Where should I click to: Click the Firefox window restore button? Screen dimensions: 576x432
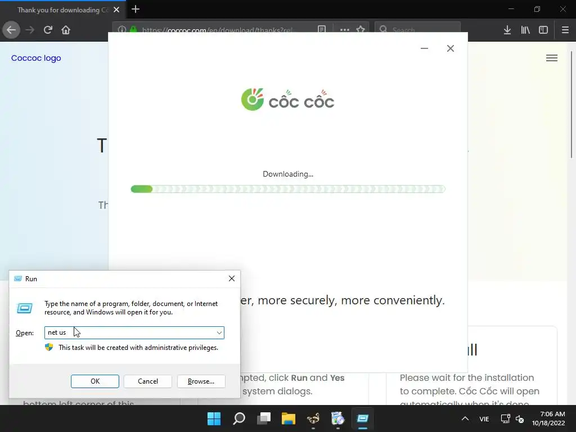click(537, 9)
